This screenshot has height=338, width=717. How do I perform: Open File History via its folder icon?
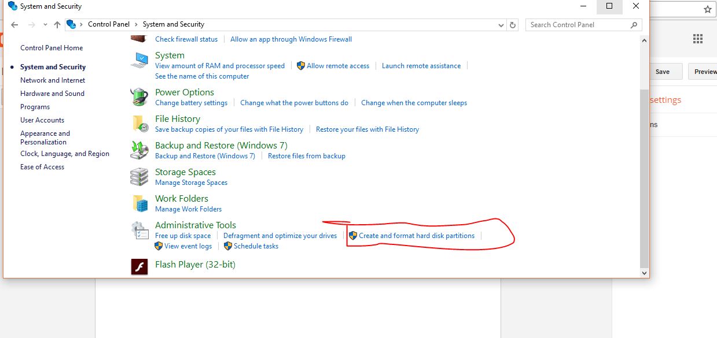tap(139, 123)
